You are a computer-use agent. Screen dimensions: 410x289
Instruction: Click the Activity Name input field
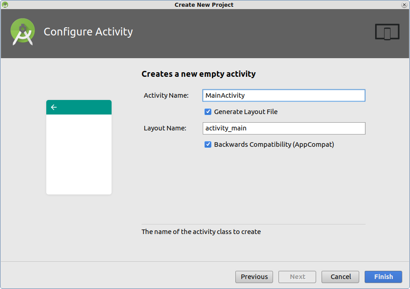283,95
